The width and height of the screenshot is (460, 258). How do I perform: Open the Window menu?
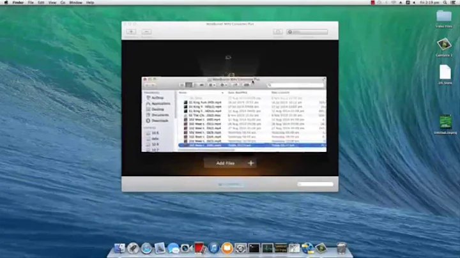(75, 3)
